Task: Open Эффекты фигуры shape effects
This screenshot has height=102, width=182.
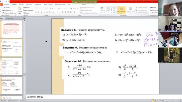Action: tap(142, 13)
